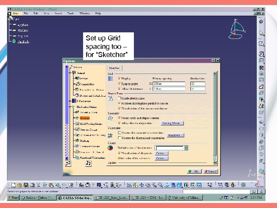Click the Hide/Show toolbar icon
The height and width of the screenshot is (208, 277).
[193, 185]
